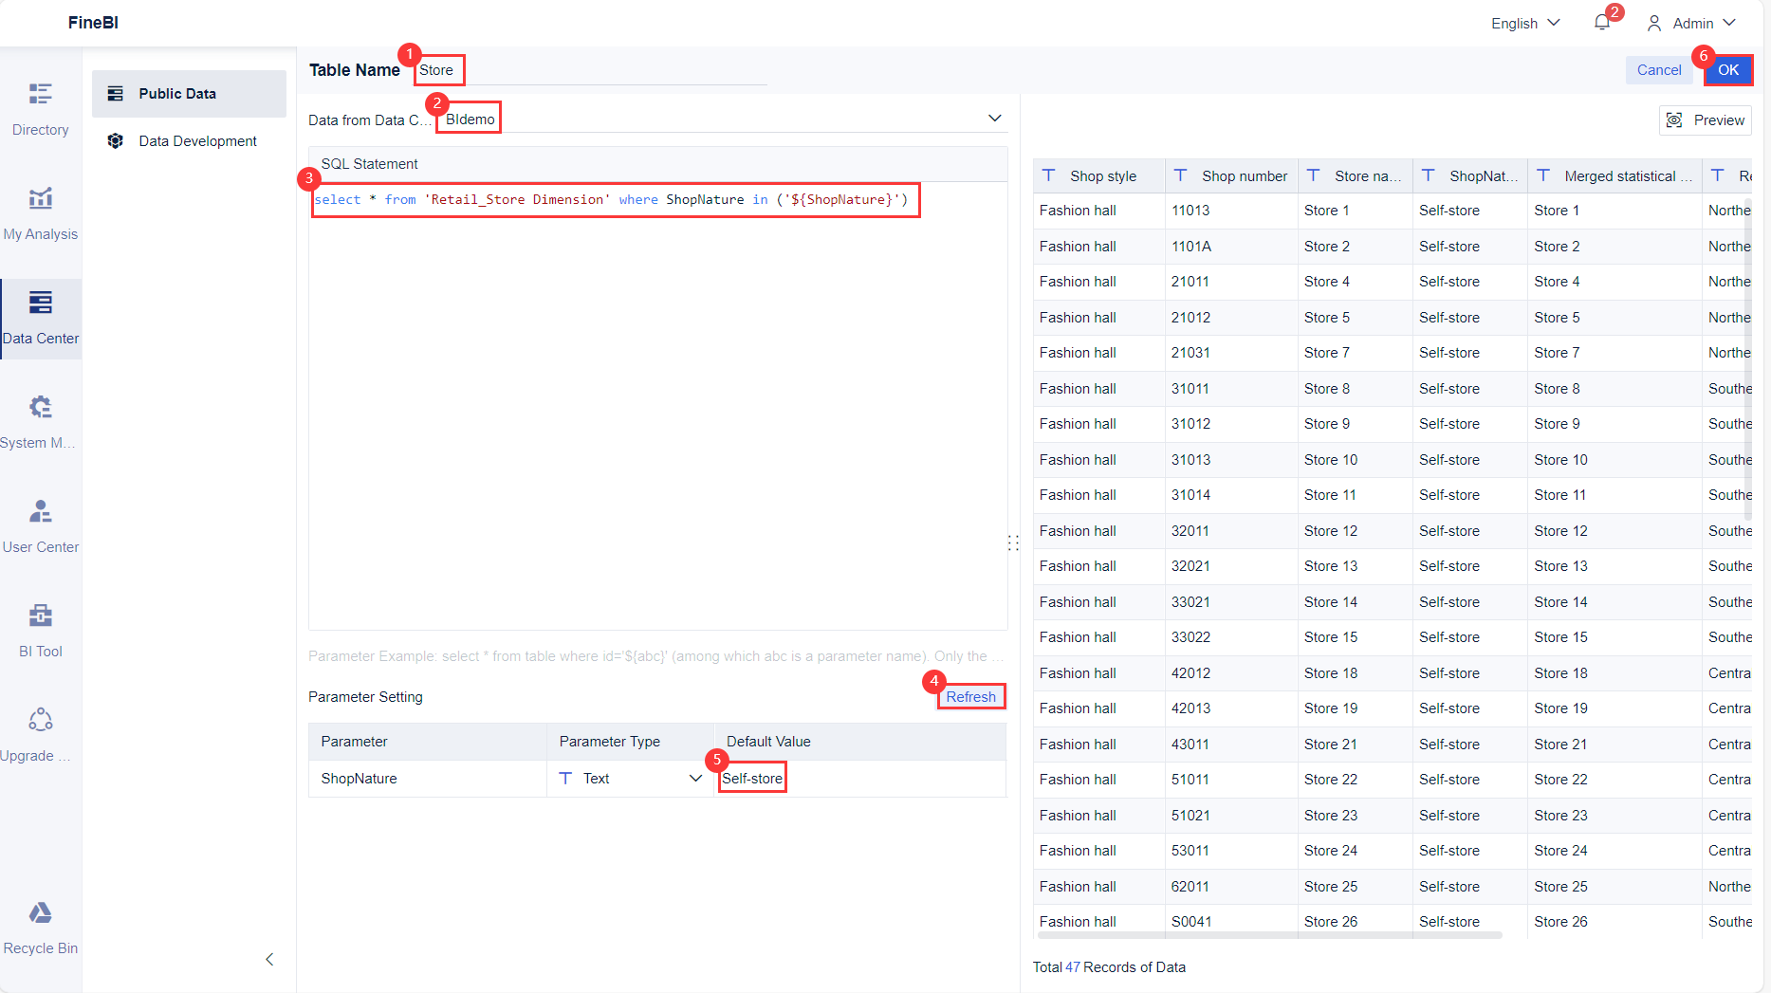Open the notification bell with badge
1771x993 pixels.
[1603, 23]
